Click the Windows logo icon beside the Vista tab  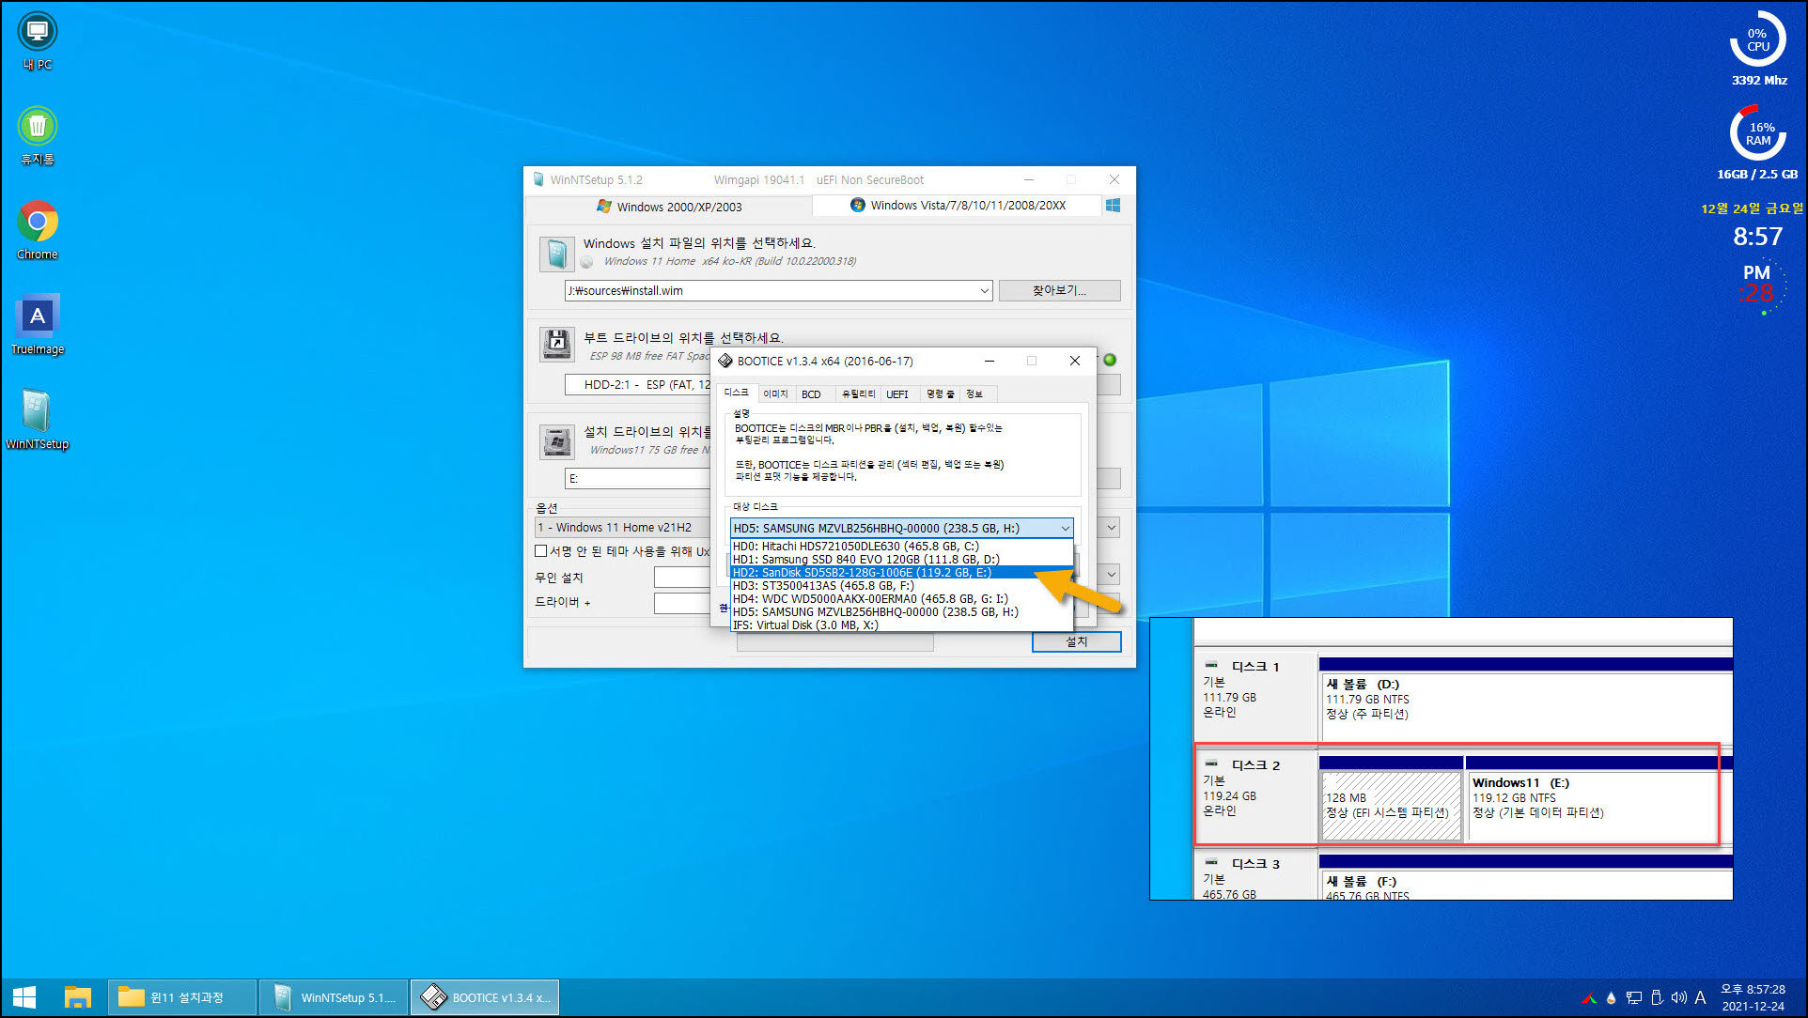(x=1114, y=205)
